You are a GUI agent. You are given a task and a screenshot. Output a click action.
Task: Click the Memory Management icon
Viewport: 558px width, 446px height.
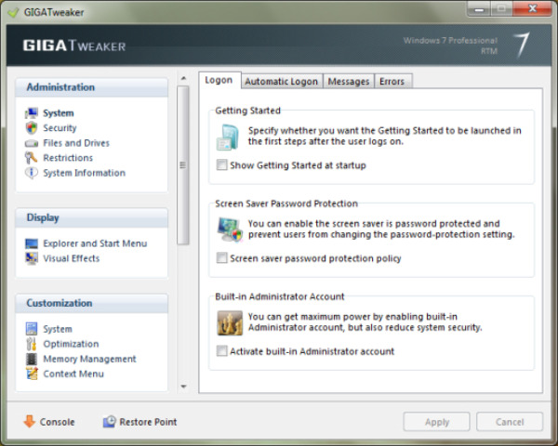[x=32, y=359]
